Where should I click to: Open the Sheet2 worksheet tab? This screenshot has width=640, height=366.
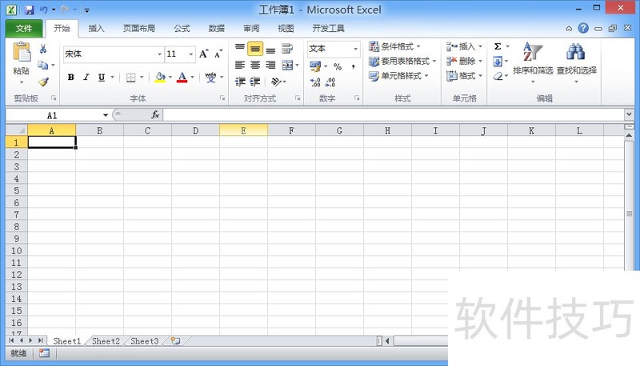tap(106, 341)
